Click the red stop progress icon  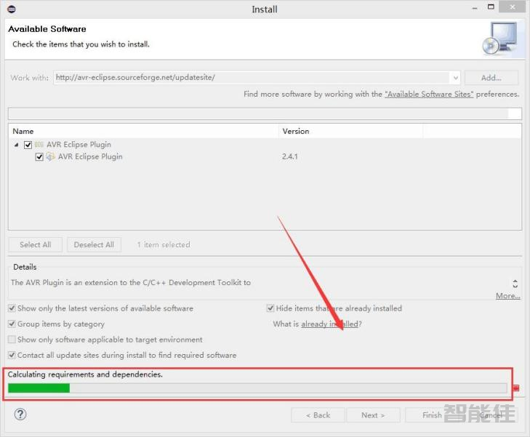click(x=516, y=388)
